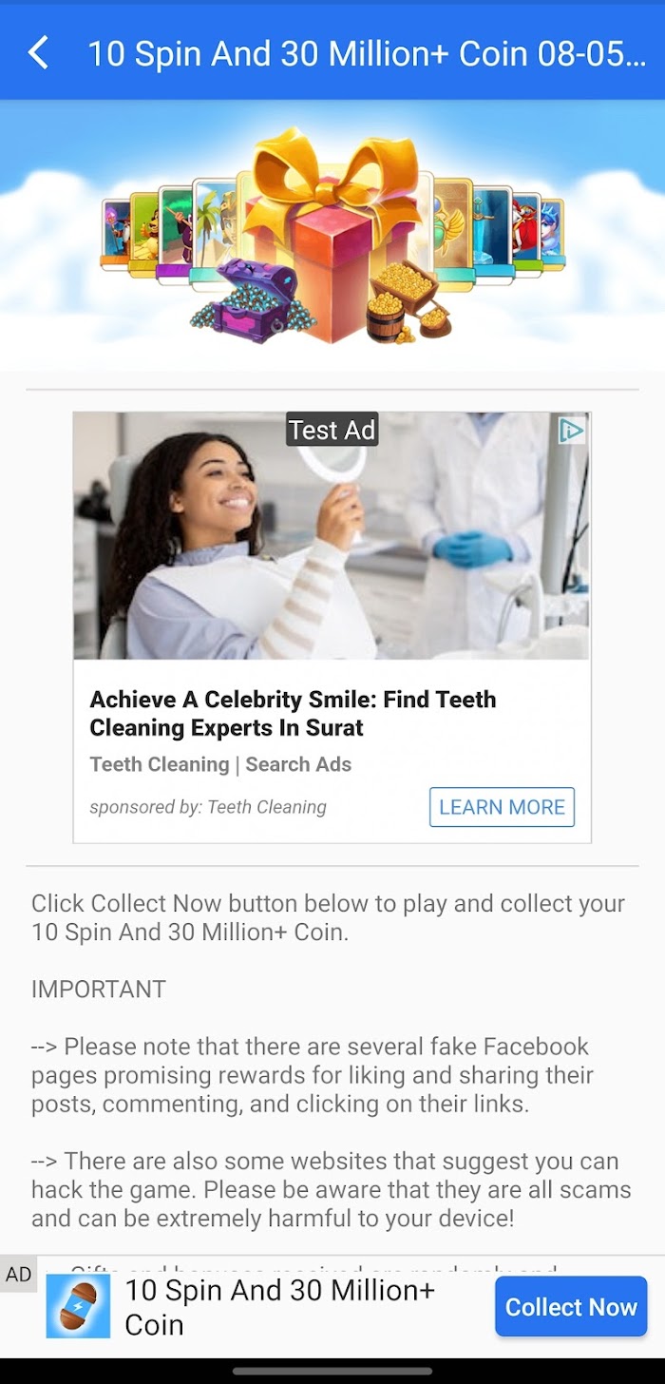Tap the spin coin app icon in bottom banner
Screen dimensions: 665x1384
point(78,1306)
